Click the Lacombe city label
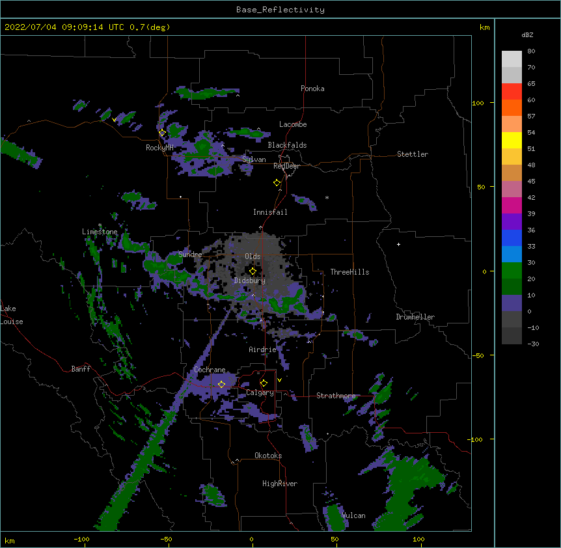Image resolution: width=561 pixels, height=548 pixels. point(293,124)
